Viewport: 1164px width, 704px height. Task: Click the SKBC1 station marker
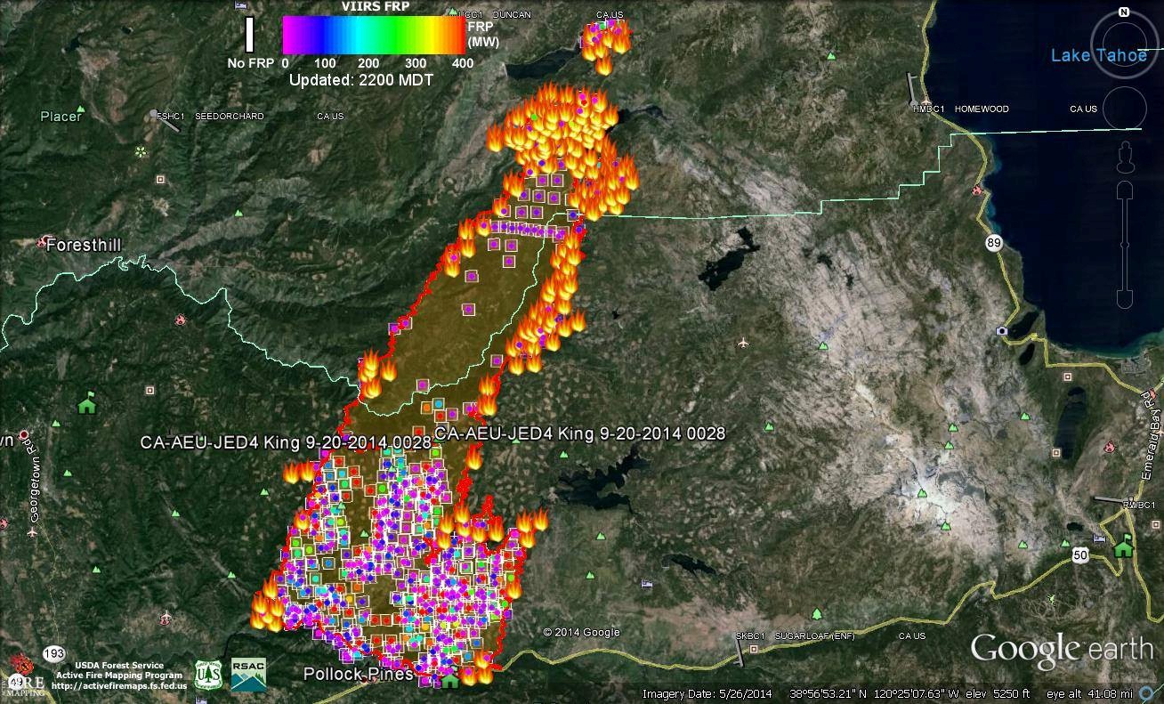pyautogui.click(x=740, y=651)
